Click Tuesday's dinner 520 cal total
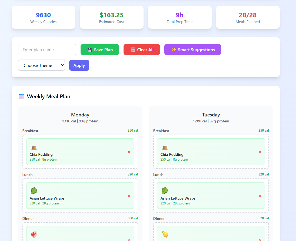 [264, 218]
